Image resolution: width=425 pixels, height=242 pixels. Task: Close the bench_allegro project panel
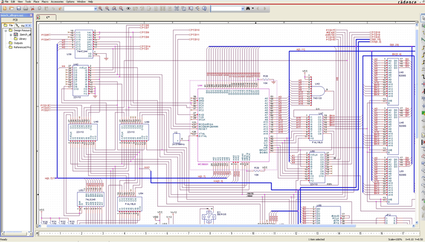(x=30, y=15)
